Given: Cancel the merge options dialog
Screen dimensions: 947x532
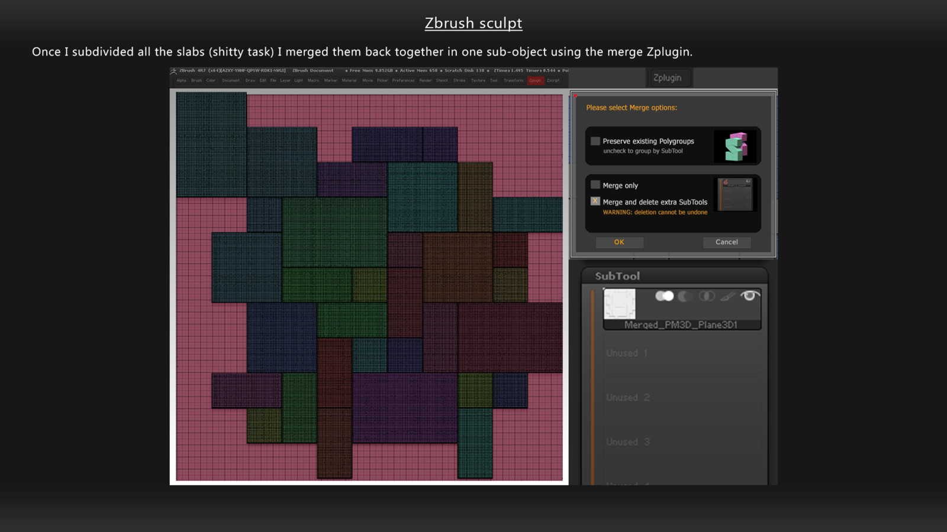Looking at the screenshot, I should (x=726, y=242).
